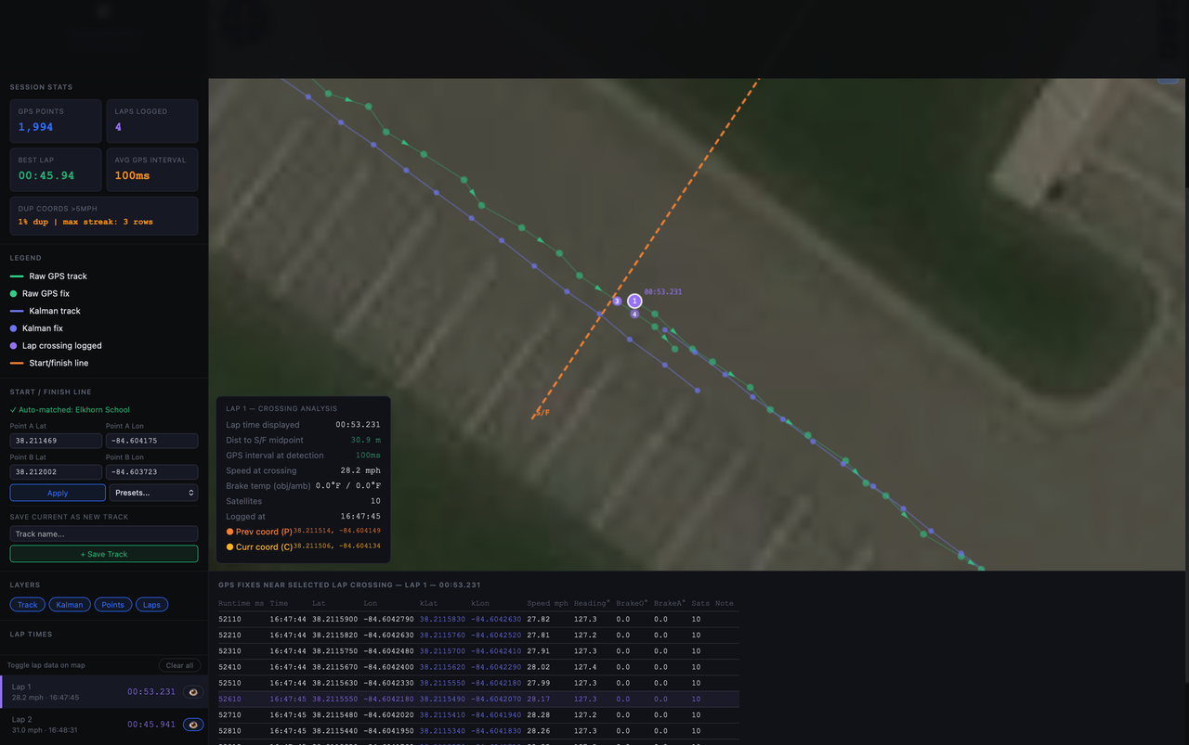This screenshot has width=1189, height=745.
Task: Click the Clear all button
Action: point(179,665)
